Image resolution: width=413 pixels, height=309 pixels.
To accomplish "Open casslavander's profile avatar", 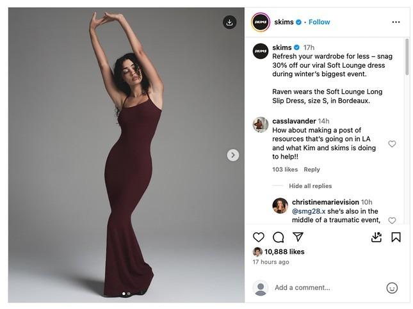I will pyautogui.click(x=261, y=124).
